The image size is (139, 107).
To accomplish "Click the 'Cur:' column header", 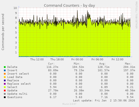I will (x=51, y=64).
